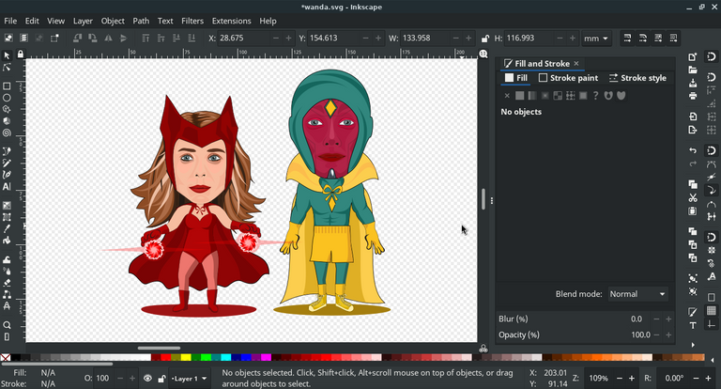Toggle width/height ratio lock

pyautogui.click(x=484, y=39)
